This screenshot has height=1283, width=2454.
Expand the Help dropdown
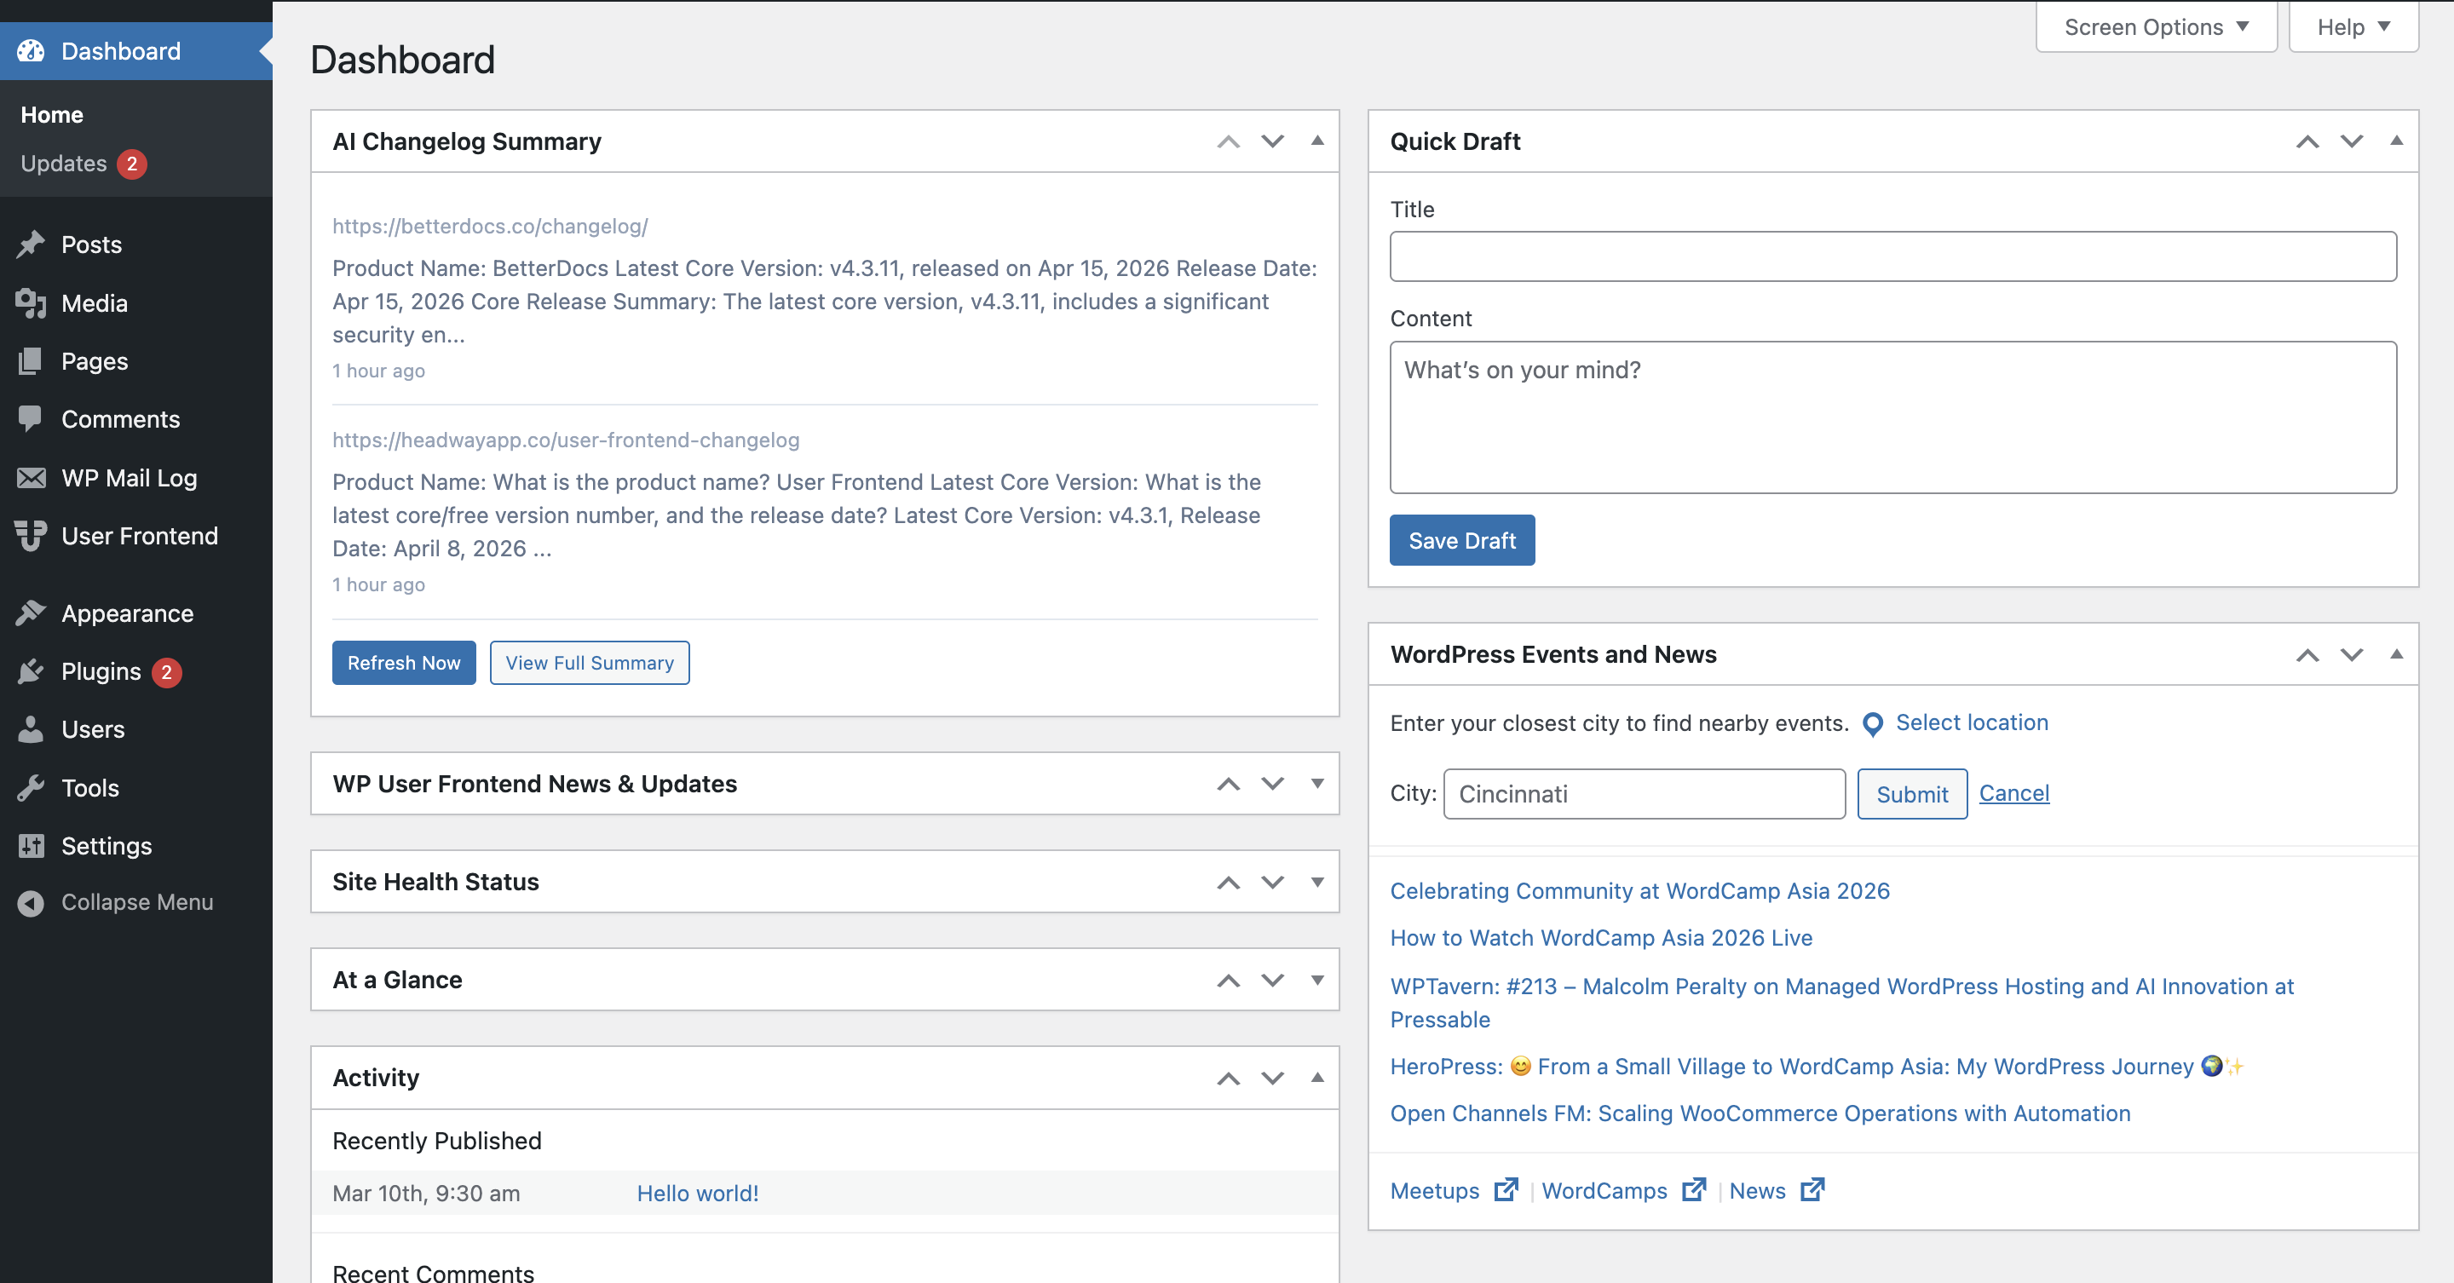pos(2351,26)
